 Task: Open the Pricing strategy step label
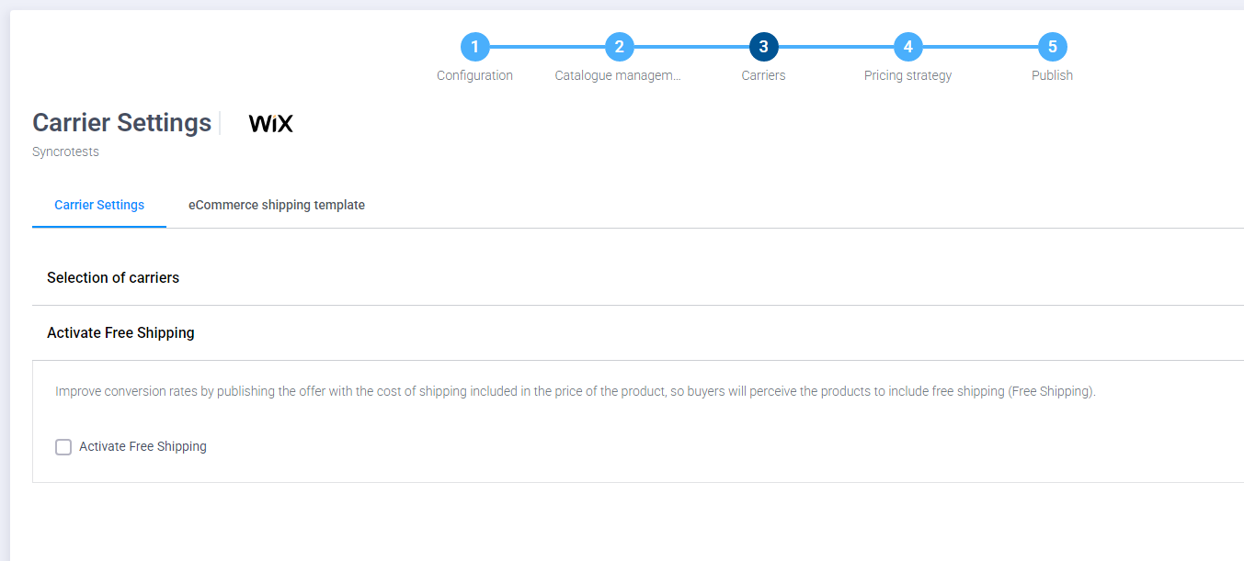pos(907,75)
